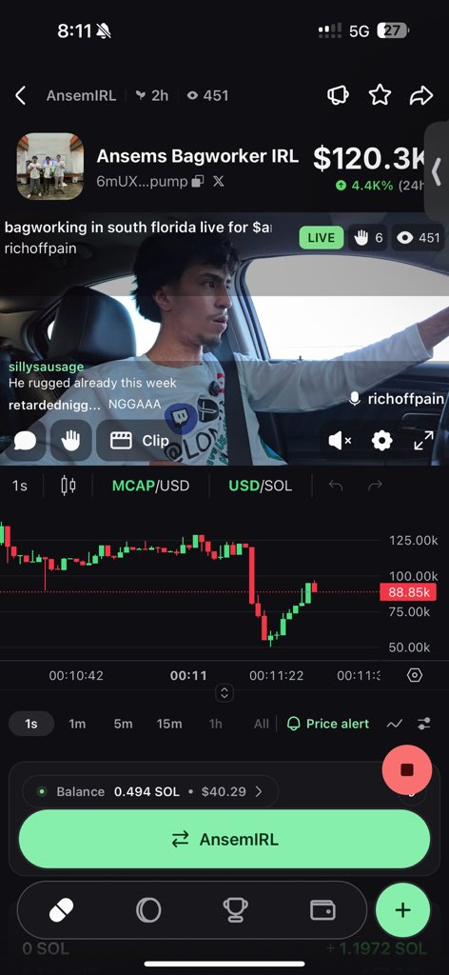Viewport: 449px width, 975px height.
Task: Open the megaphone announcement icon
Action: pyautogui.click(x=339, y=95)
